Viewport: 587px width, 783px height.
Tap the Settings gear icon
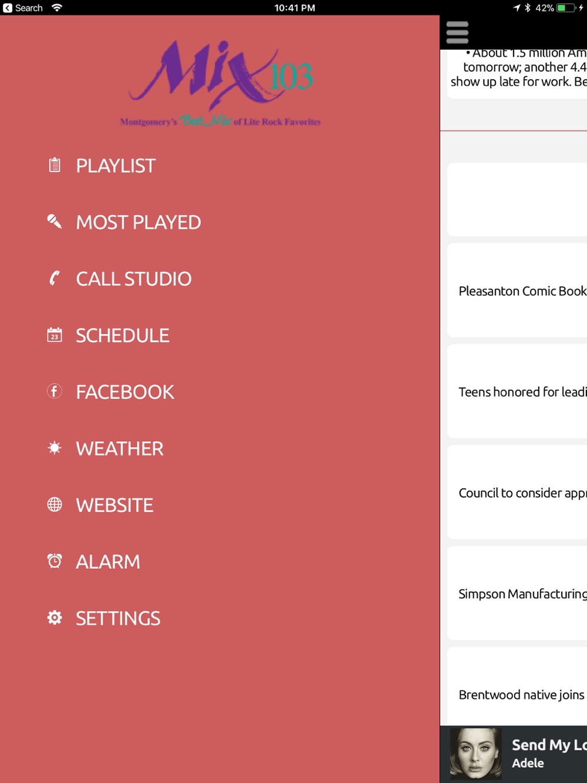click(x=55, y=617)
